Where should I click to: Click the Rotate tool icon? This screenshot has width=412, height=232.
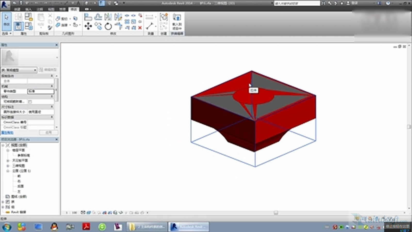[108, 26]
